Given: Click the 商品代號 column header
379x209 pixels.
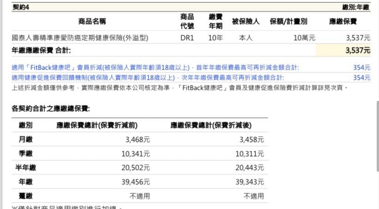Looking at the screenshot, I should point(187,21).
